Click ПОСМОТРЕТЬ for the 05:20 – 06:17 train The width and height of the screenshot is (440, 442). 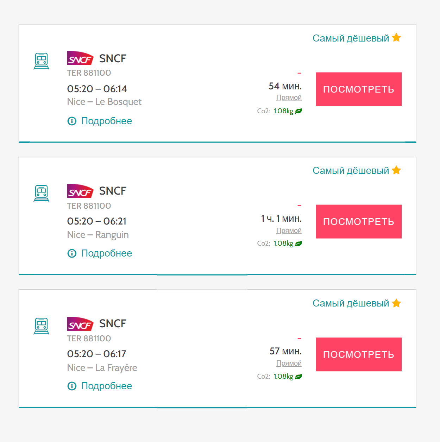(x=359, y=354)
